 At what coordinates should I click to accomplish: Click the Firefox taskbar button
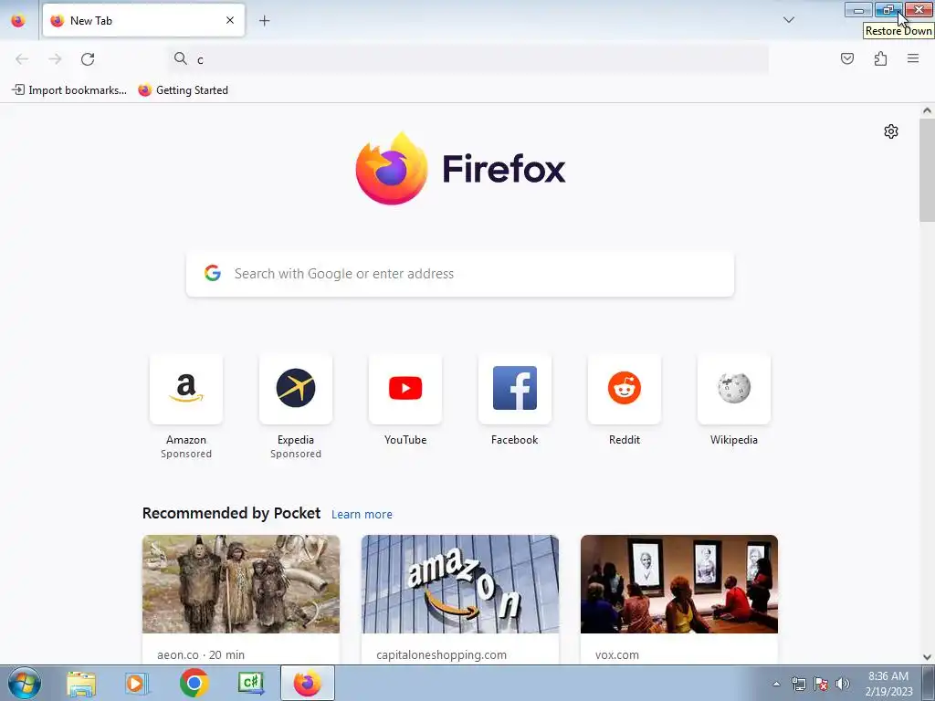[308, 683]
